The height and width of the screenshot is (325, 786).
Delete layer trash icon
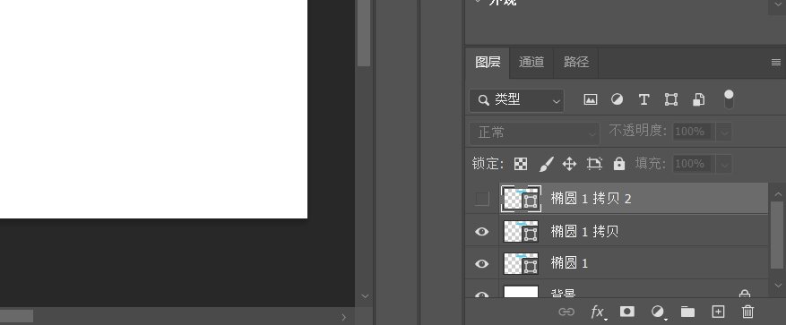747,312
